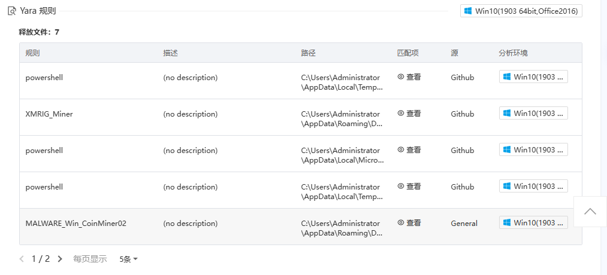Click the Yara rule search icon
Image resolution: width=607 pixels, height=275 pixels.
click(11, 11)
